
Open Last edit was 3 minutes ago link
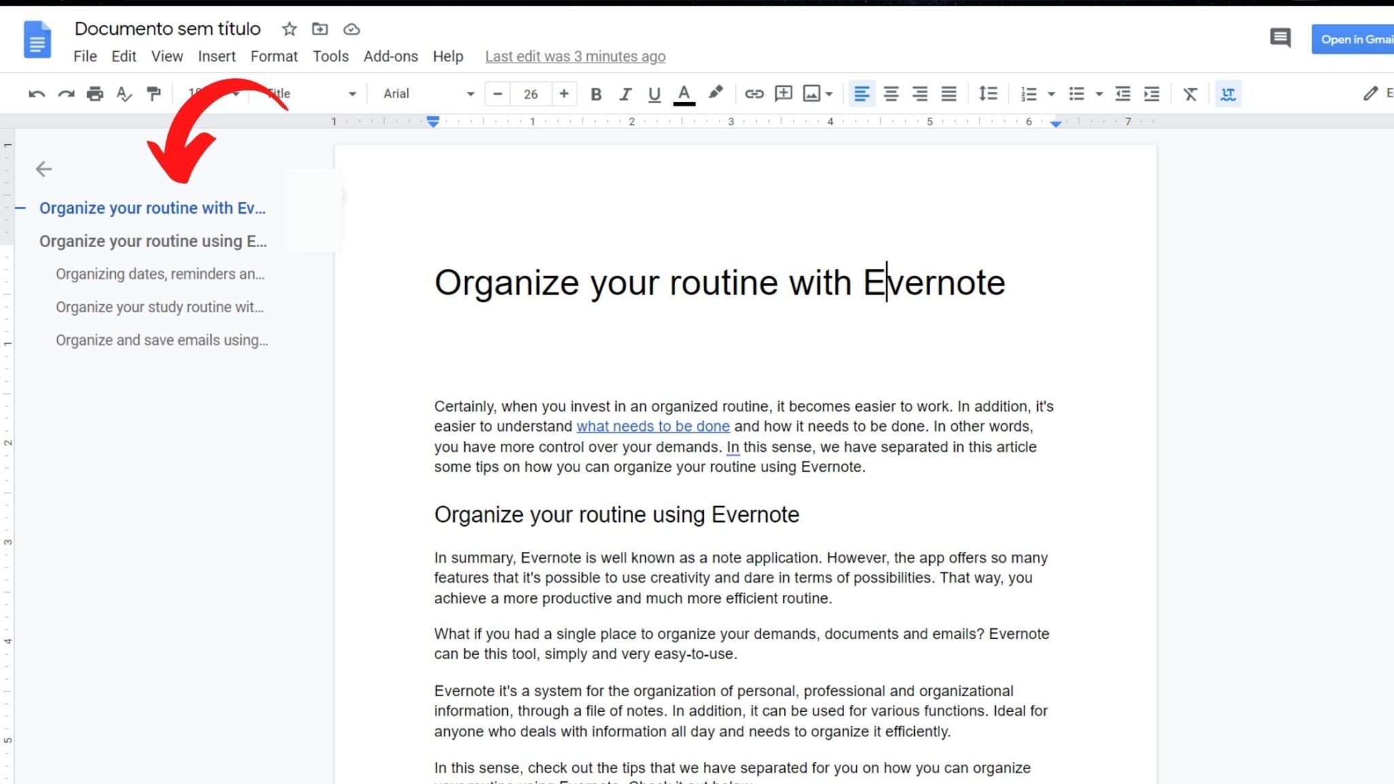pos(575,56)
